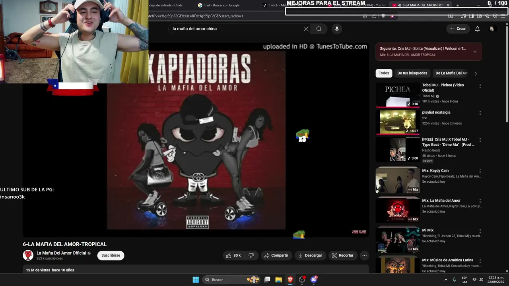Open playlist nostalgia video thumbnail

[398, 122]
